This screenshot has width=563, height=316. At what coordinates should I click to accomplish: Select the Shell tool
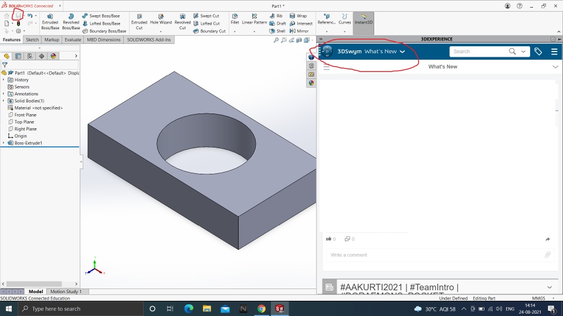(277, 31)
